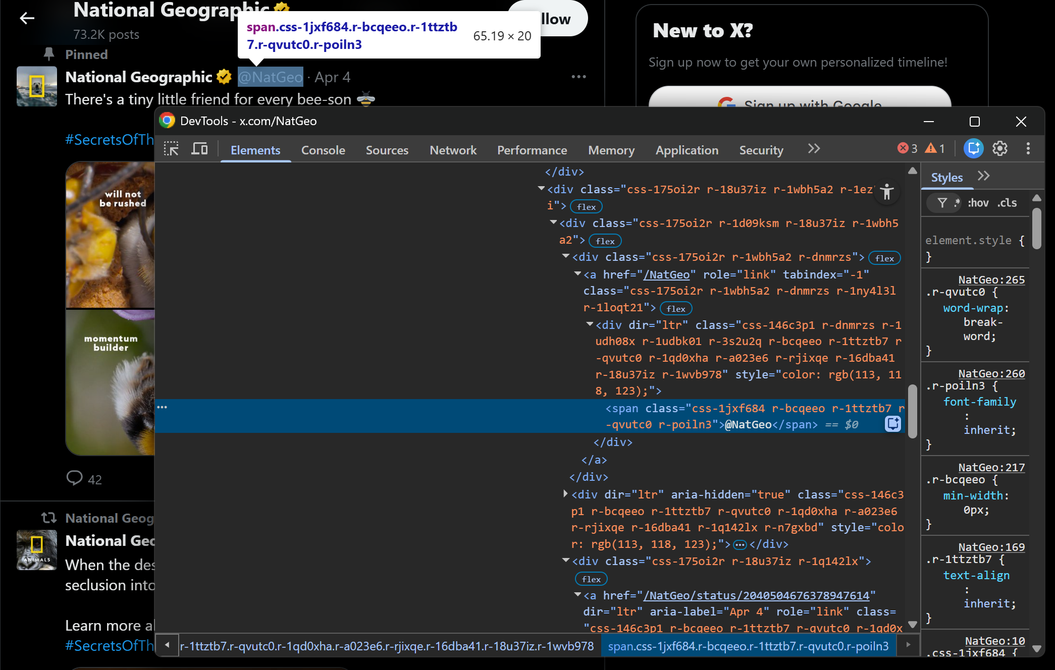The height and width of the screenshot is (670, 1055).
Task: Open DevTools settings gear
Action: [x=1000, y=148]
